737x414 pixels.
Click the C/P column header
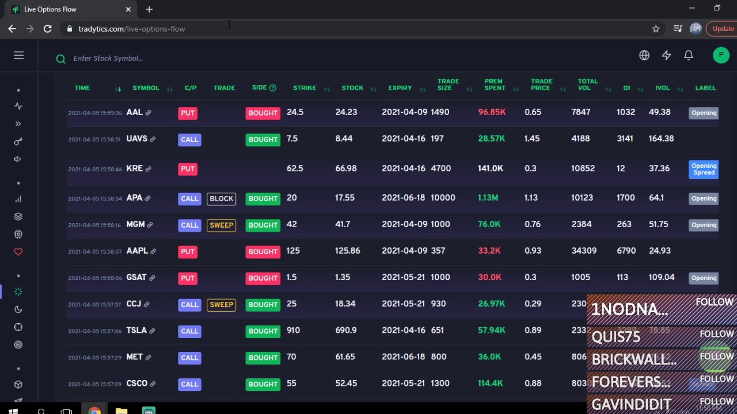tap(191, 88)
